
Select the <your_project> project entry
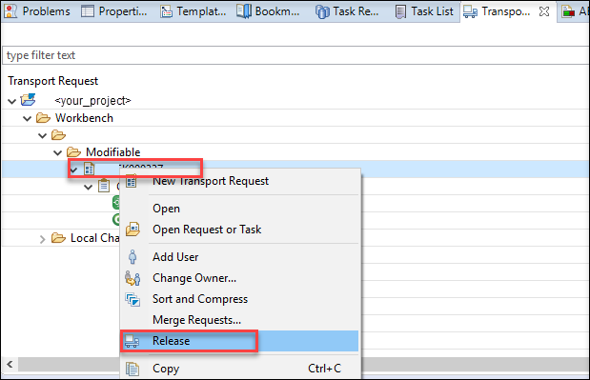click(x=92, y=101)
